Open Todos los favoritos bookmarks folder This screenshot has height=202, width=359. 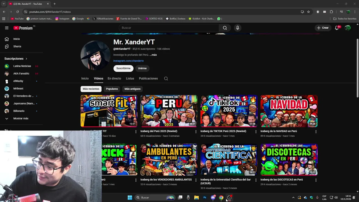(345, 19)
